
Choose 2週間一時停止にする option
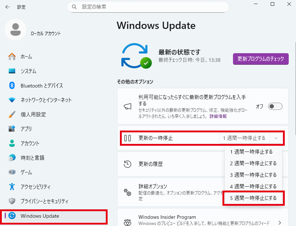253,163
